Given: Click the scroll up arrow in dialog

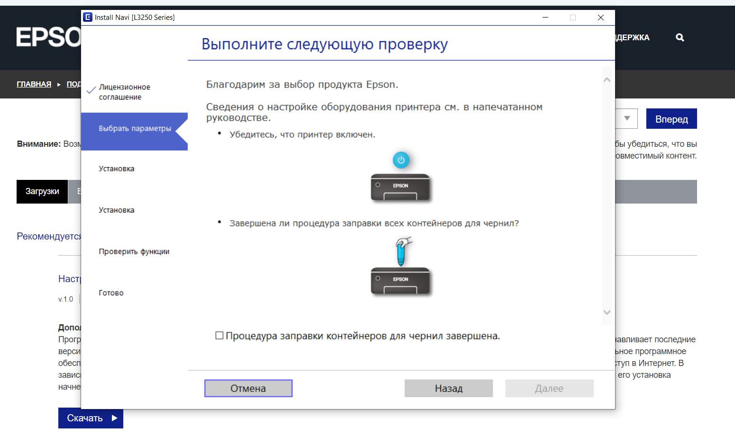Looking at the screenshot, I should pyautogui.click(x=607, y=80).
